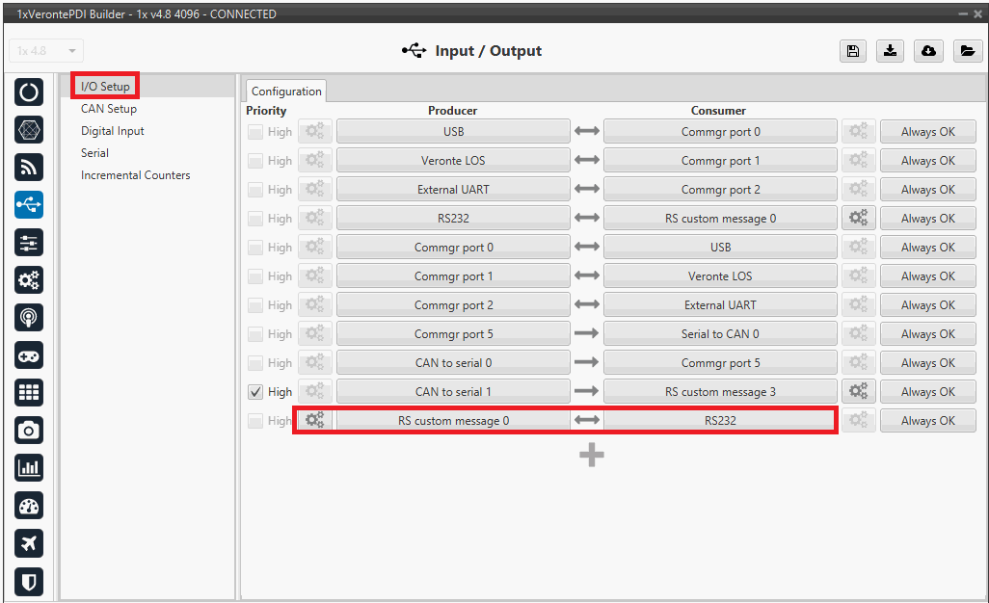The height and width of the screenshot is (603, 989).
Task: Click the save floppy disk icon
Action: [x=852, y=51]
